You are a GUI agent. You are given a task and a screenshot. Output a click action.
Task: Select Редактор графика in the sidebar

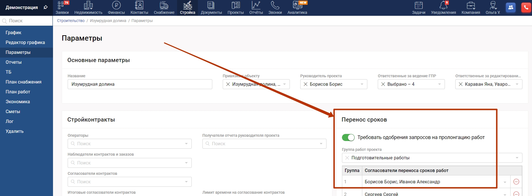click(x=25, y=42)
